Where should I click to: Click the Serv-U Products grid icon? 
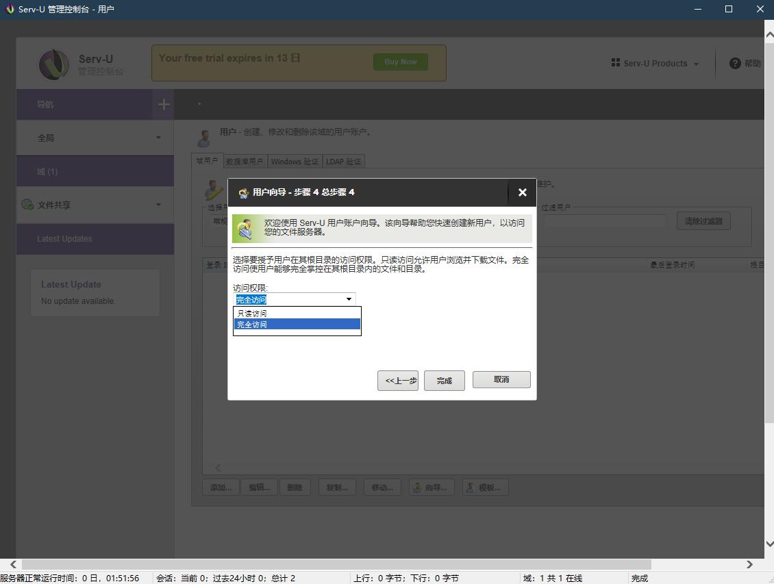(615, 63)
